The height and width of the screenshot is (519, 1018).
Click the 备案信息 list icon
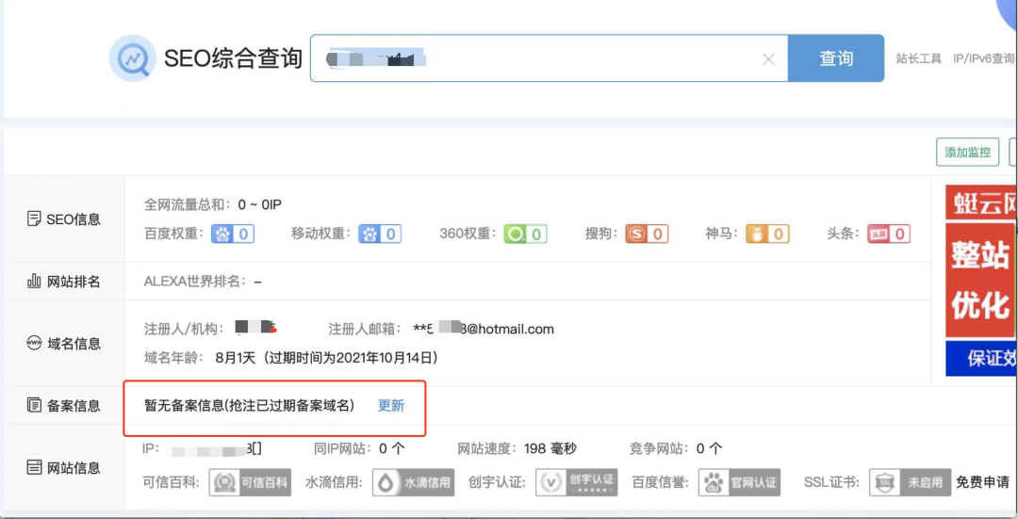click(x=34, y=405)
